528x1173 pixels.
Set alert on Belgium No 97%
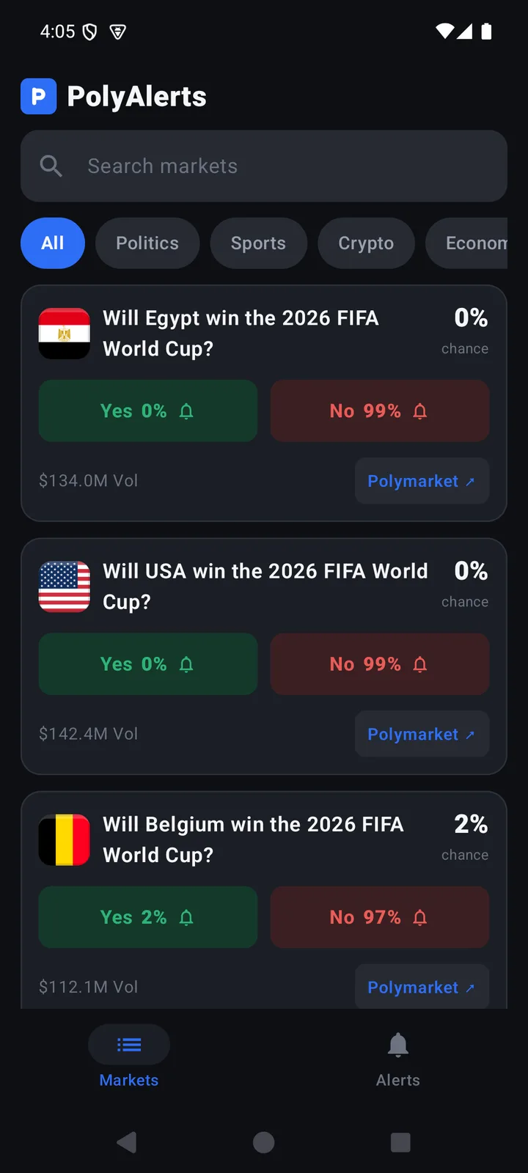[380, 917]
